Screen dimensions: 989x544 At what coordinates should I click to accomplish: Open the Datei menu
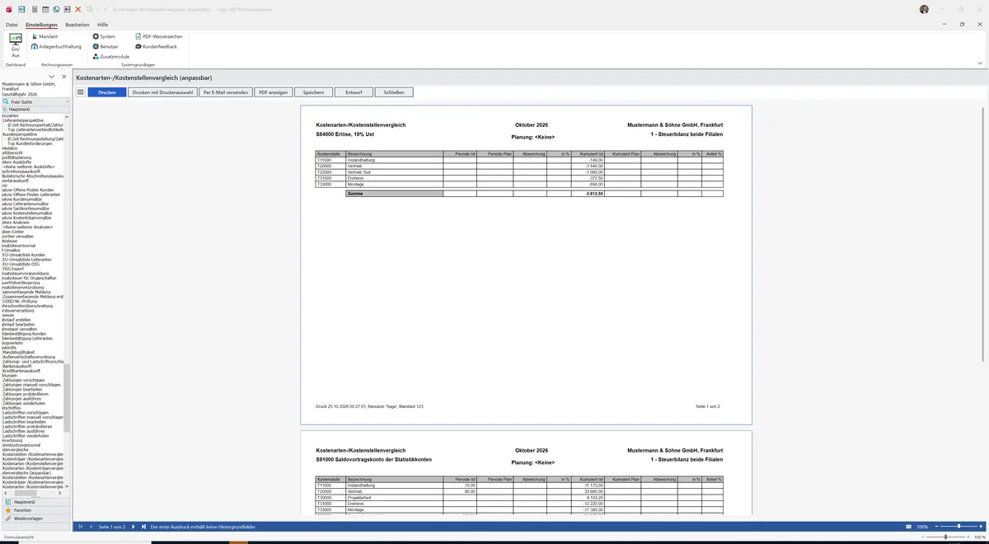pos(12,25)
